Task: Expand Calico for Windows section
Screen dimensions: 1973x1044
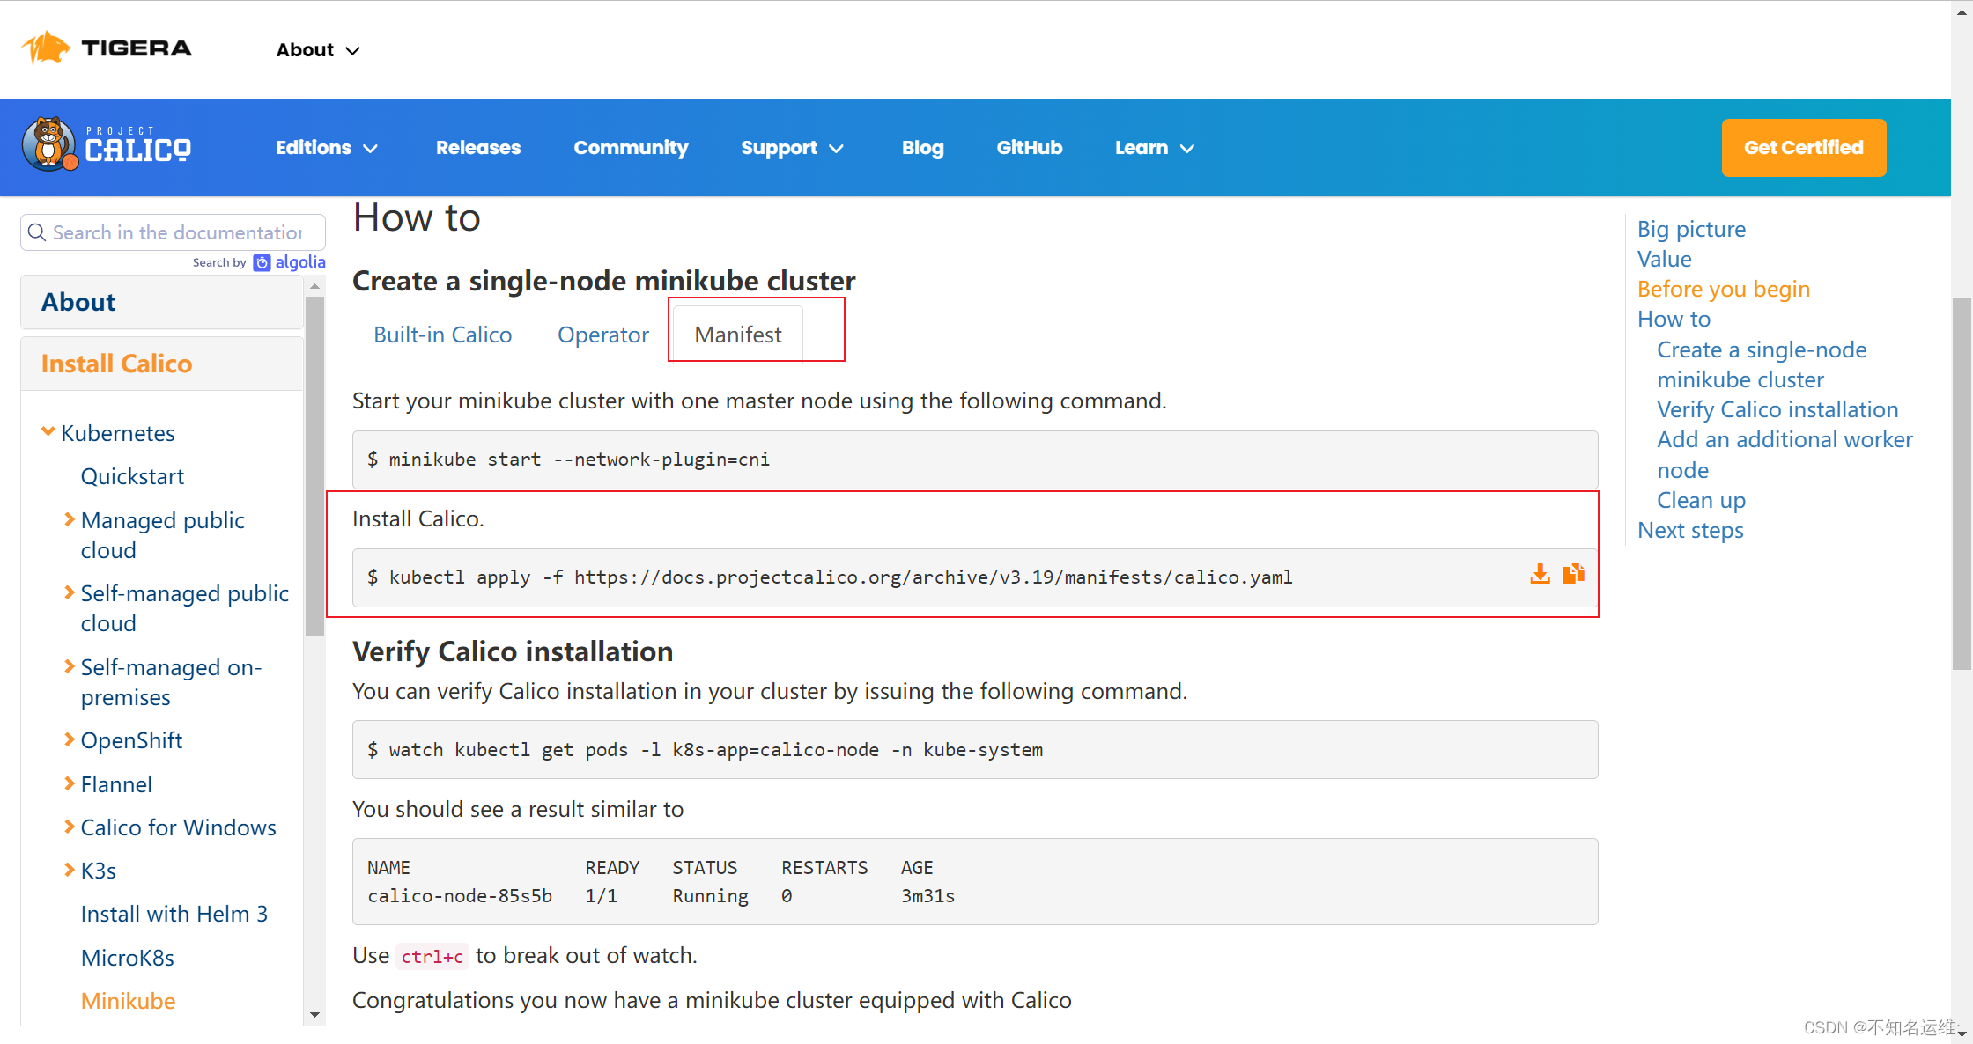Action: coord(70,827)
